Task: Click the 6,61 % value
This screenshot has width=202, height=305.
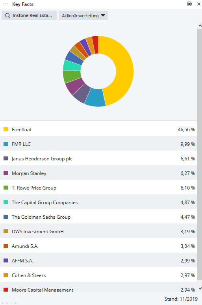Action: (187, 159)
